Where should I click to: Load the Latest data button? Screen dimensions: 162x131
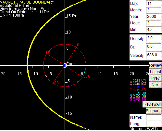pos(156,72)
